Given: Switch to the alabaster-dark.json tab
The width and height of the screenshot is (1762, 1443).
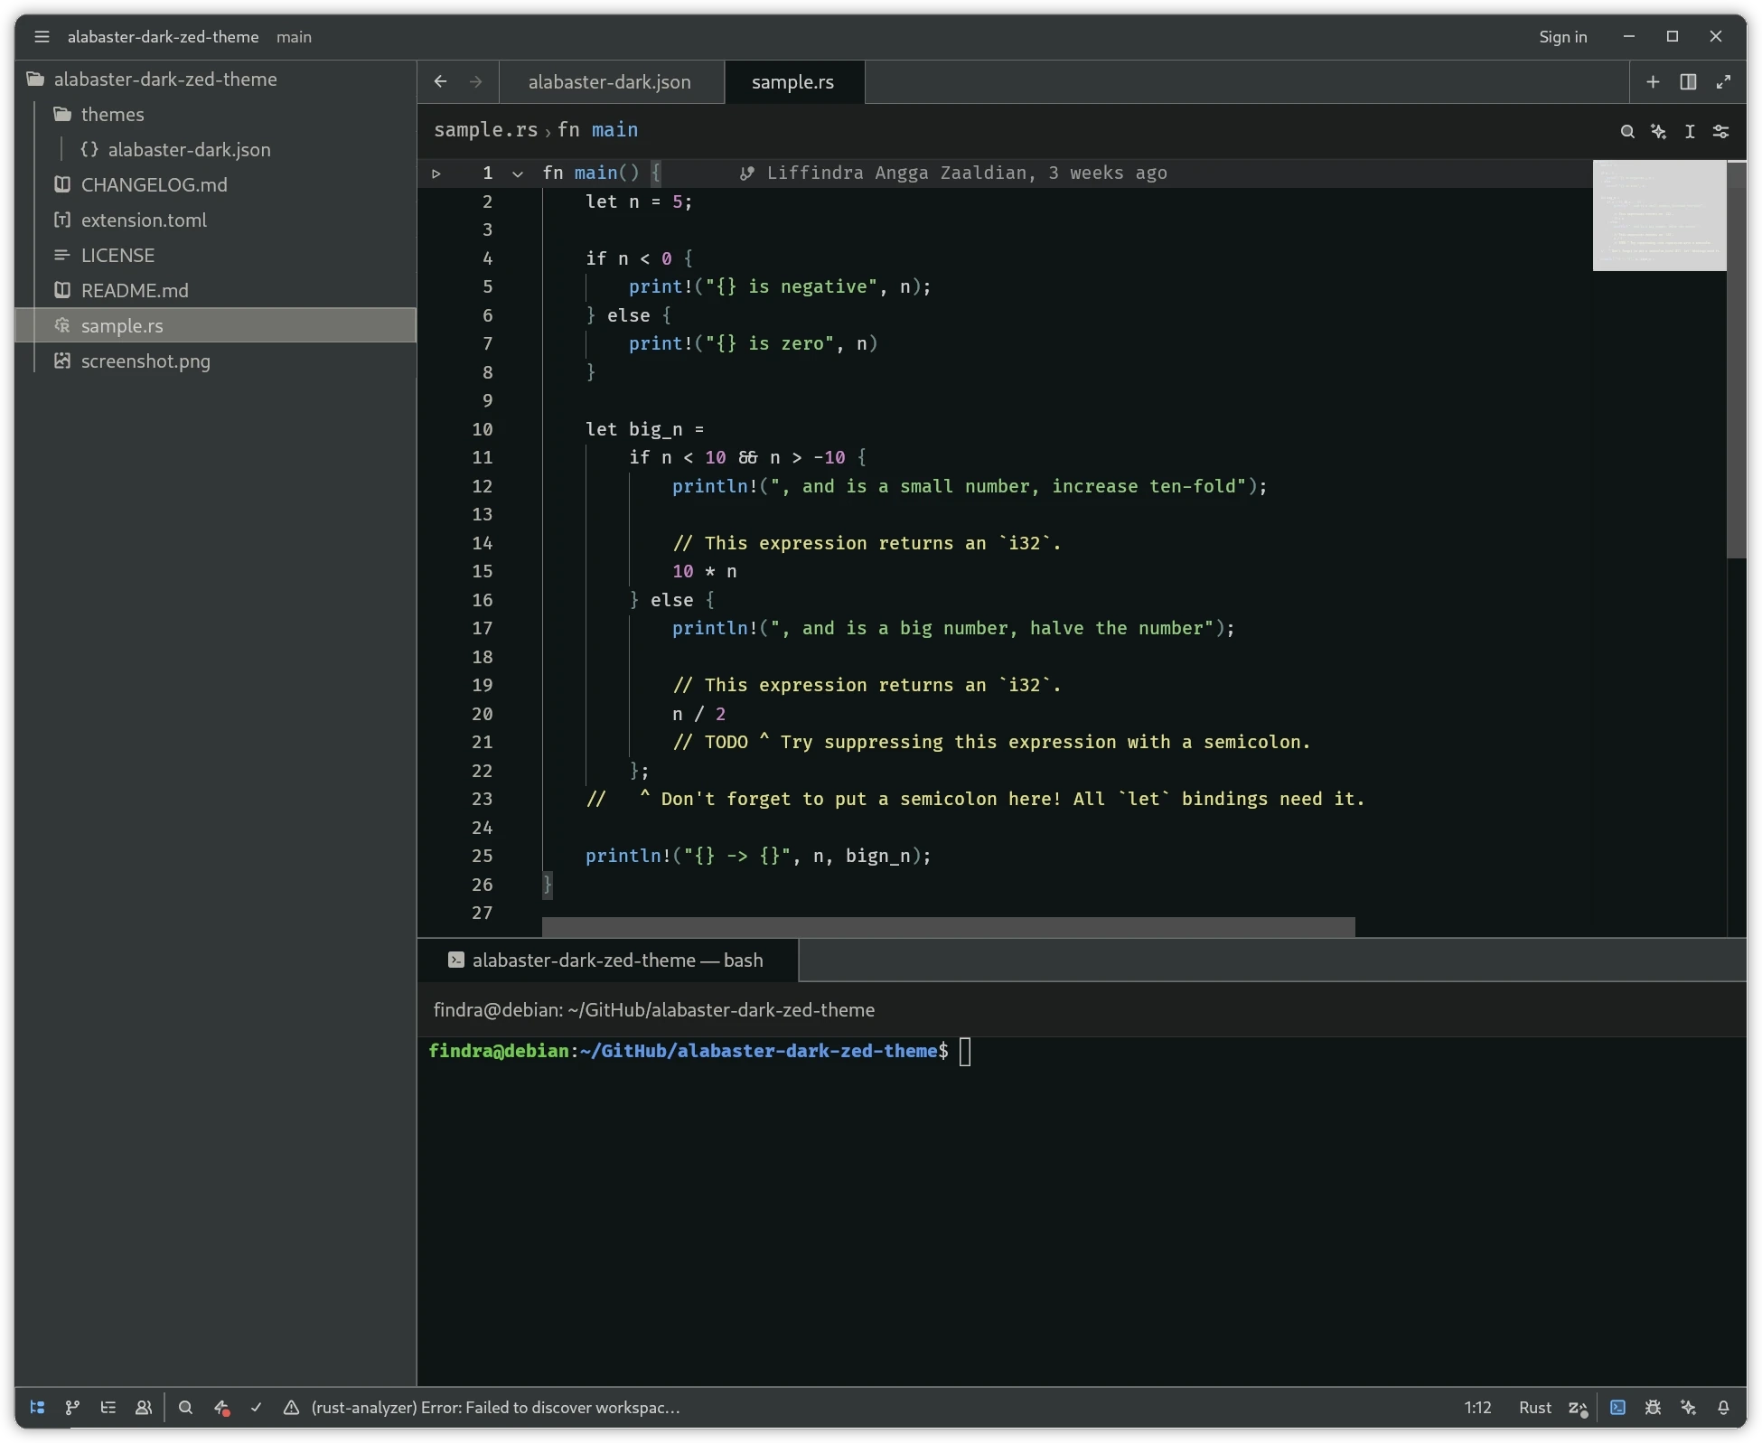Looking at the screenshot, I should click(x=609, y=81).
